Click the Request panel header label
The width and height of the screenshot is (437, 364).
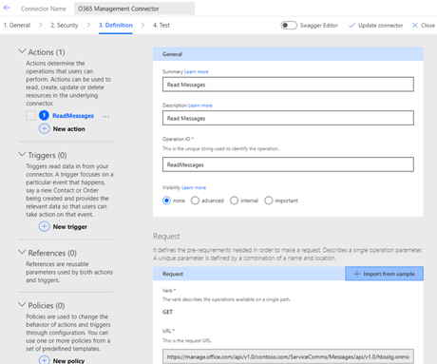click(173, 274)
